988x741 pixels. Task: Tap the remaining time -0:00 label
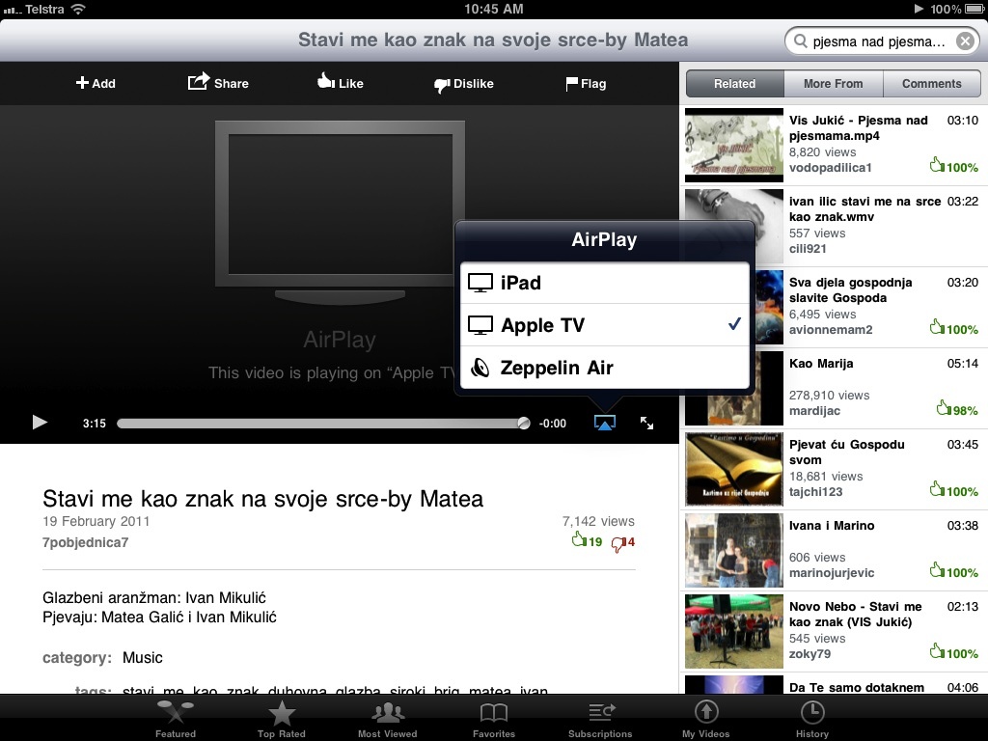coord(553,424)
